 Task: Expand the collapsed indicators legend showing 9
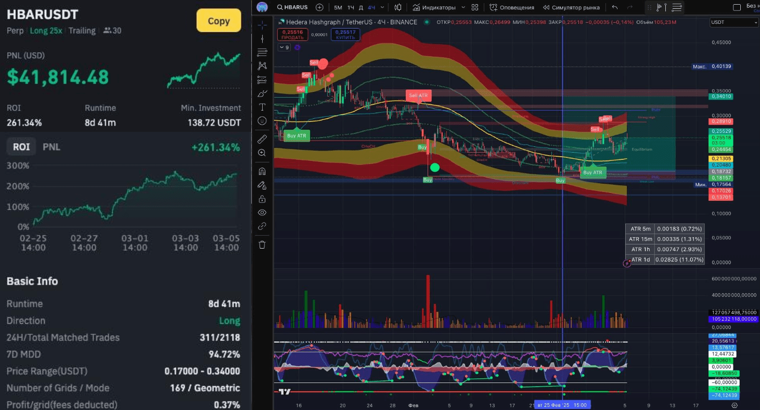(284, 47)
